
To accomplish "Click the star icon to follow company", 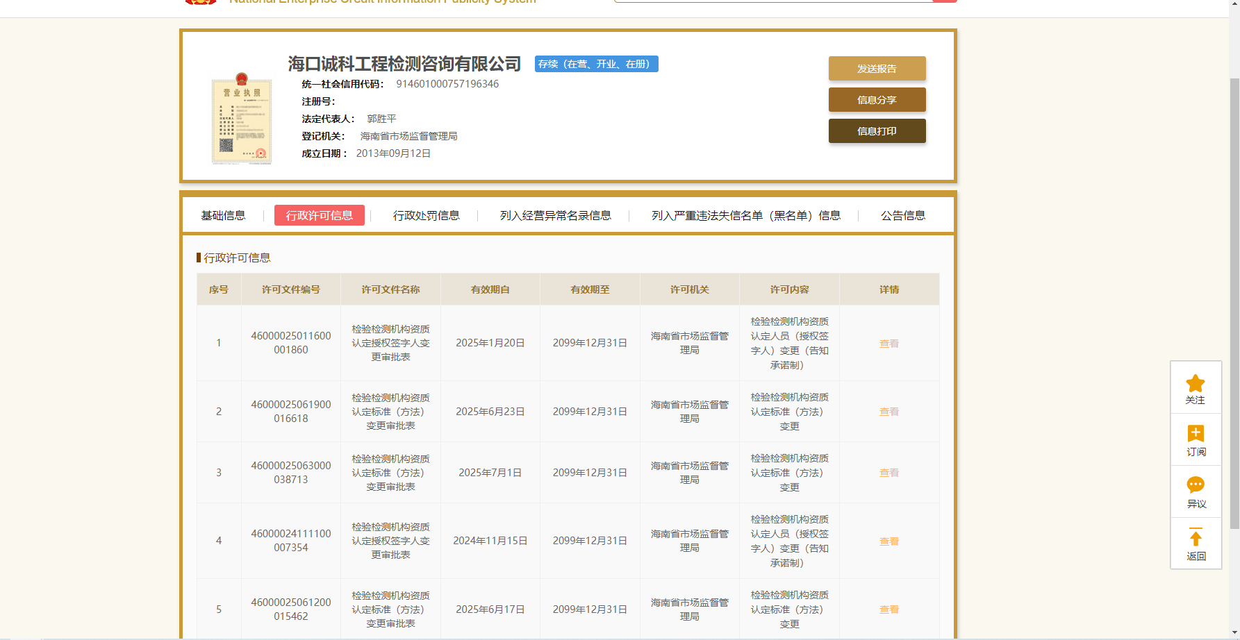I will click(1195, 384).
